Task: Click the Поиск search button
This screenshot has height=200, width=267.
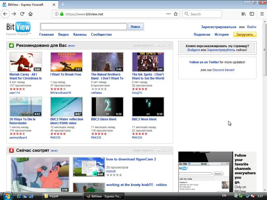Action: tap(135, 27)
